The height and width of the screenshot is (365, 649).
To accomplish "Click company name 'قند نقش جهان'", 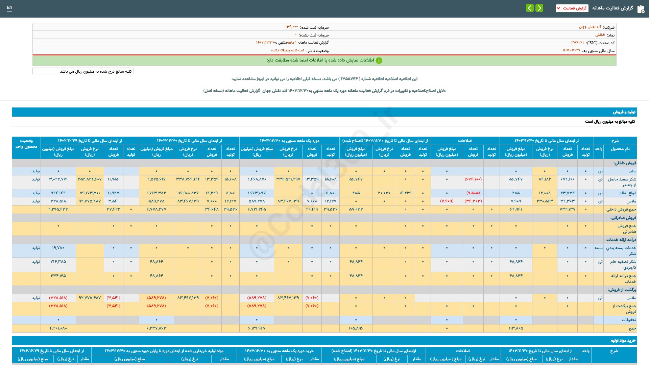I will point(590,27).
